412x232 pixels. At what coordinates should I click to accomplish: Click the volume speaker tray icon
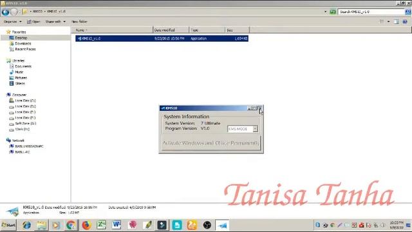coord(382,225)
